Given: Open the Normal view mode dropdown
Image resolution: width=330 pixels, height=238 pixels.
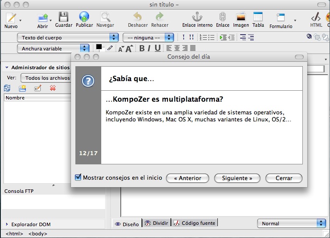Looking at the screenshot, I should point(291,223).
